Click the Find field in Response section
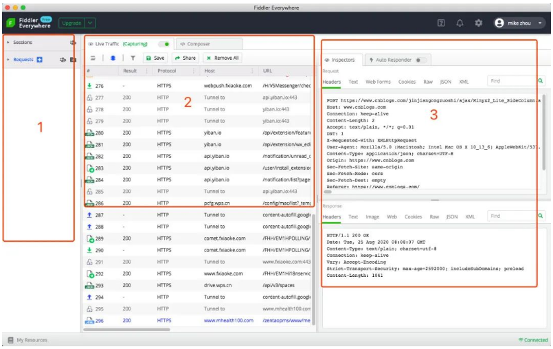This screenshot has width=553, height=349. 511,216
